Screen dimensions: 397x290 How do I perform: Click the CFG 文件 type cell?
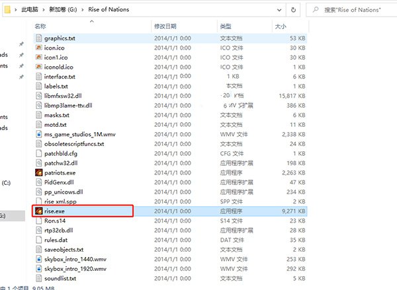coord(232,153)
